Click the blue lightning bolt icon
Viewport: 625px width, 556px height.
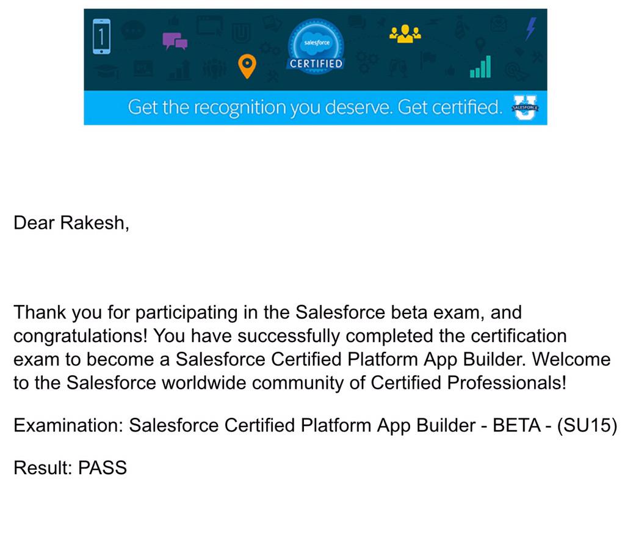(530, 29)
